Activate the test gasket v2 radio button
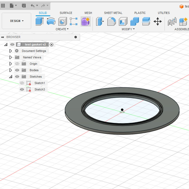 coord(51,45)
